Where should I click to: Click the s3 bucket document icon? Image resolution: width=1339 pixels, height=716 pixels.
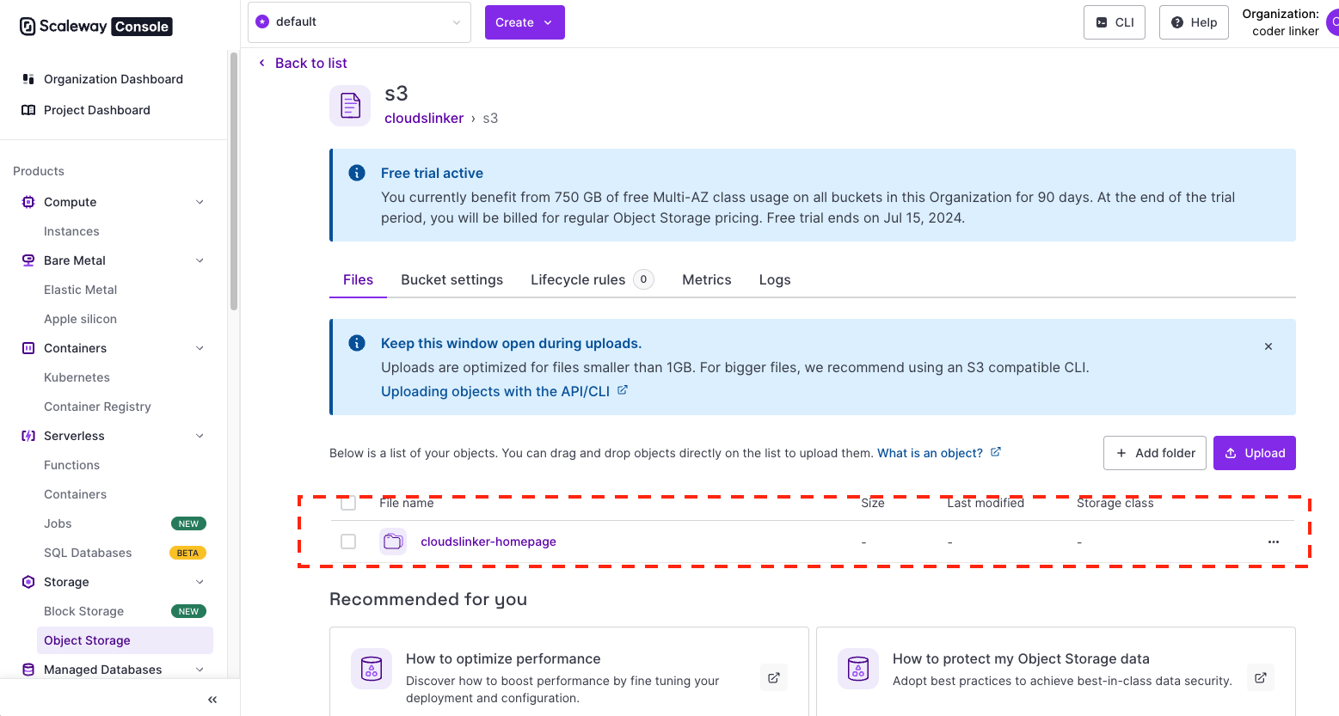(x=350, y=106)
